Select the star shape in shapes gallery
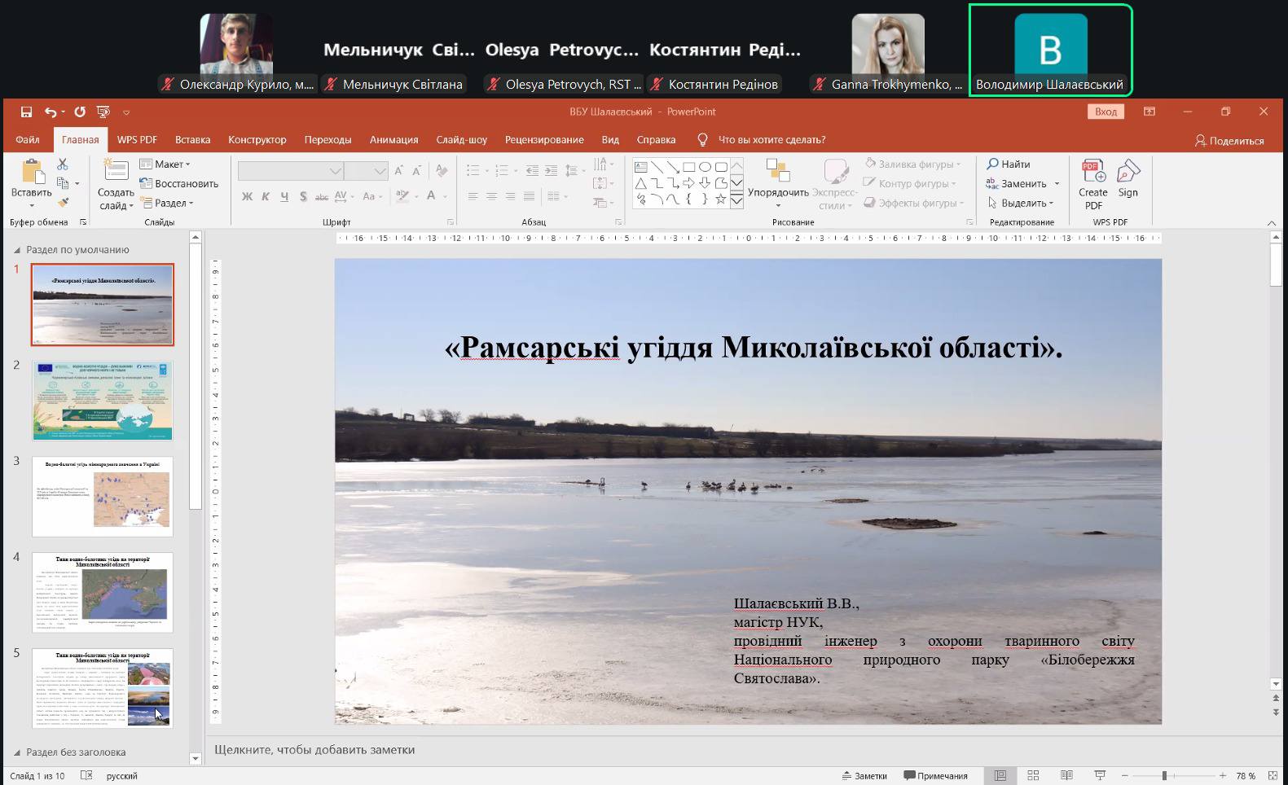This screenshot has width=1288, height=785. [x=720, y=200]
